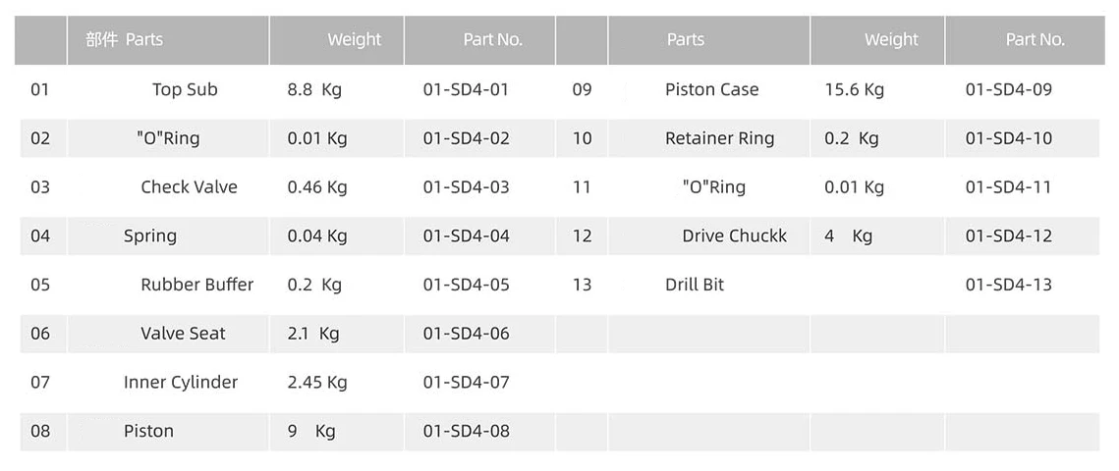Select part number 01-SD4-09
This screenshot has height=471, width=1119.
(x=1008, y=89)
